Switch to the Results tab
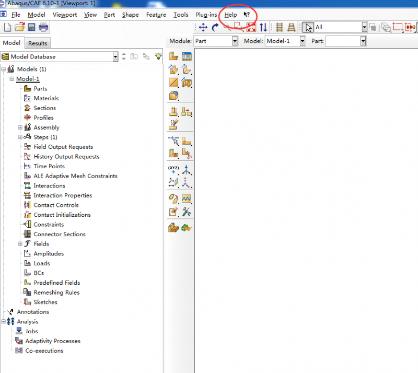Screen dimensions: 418x373 click(x=38, y=43)
